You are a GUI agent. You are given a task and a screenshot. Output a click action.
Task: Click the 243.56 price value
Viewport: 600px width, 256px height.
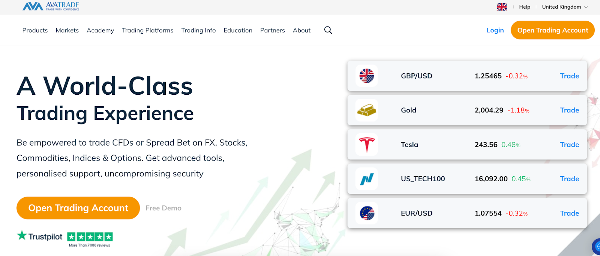486,145
